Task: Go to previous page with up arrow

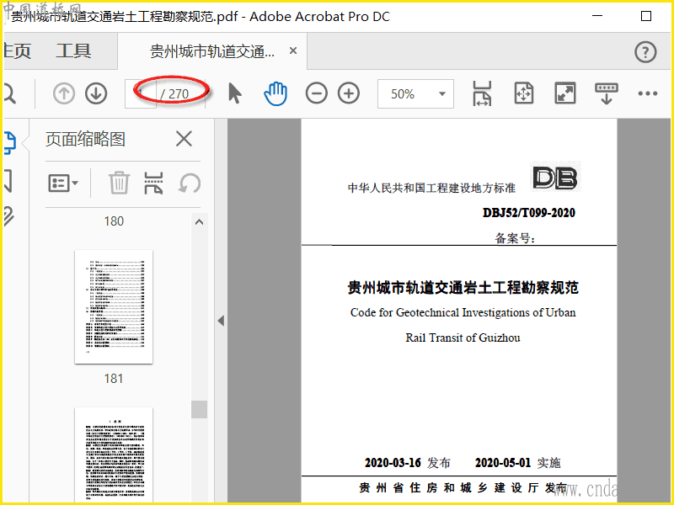Action: click(64, 93)
